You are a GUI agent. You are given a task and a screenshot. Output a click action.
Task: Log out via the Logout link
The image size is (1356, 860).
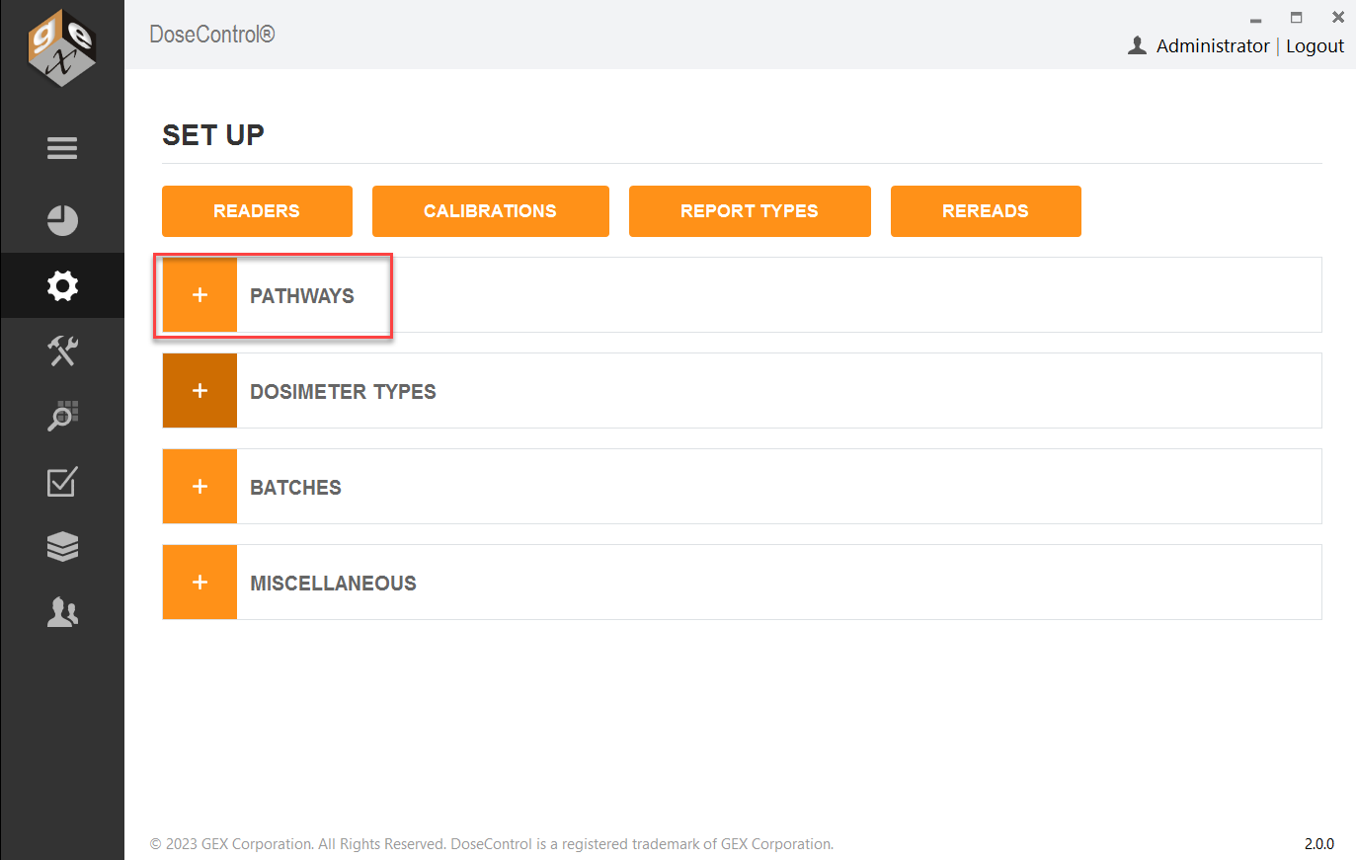coord(1315,46)
